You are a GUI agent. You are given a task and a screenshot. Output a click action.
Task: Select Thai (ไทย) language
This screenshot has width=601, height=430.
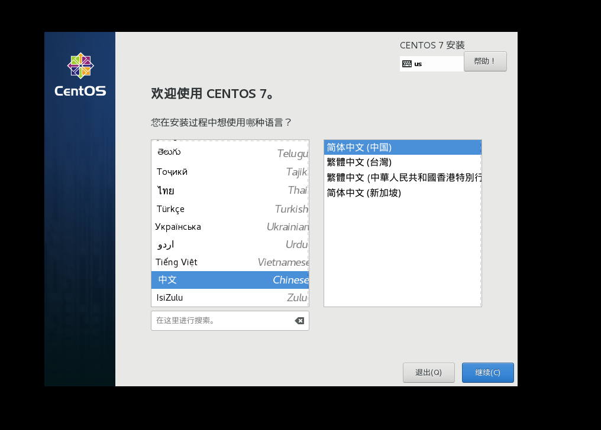click(230, 190)
